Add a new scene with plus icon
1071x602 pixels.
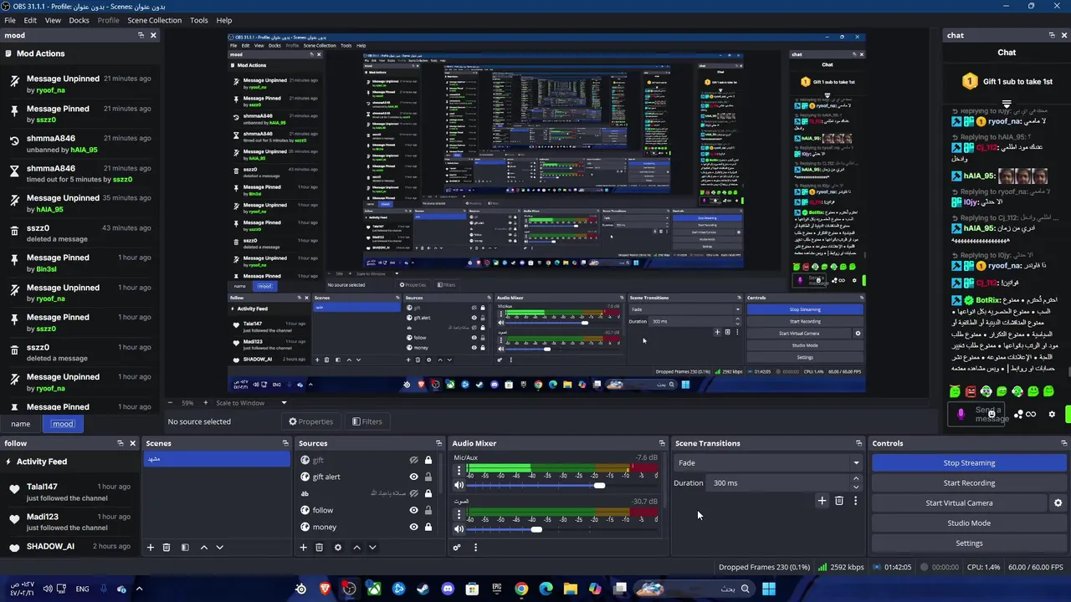151,548
